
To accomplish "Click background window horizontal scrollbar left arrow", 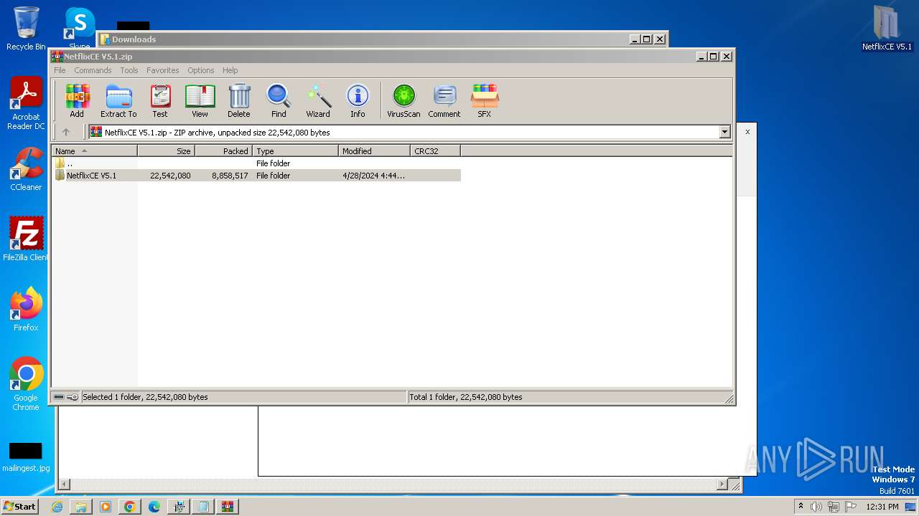I will [x=64, y=484].
